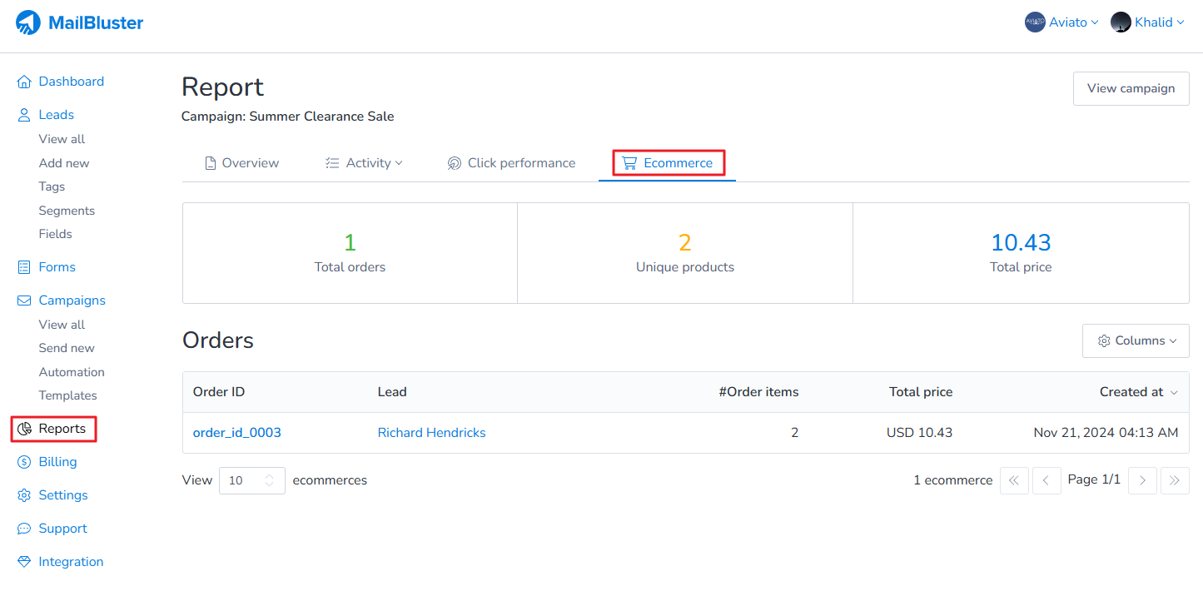Click the Settings gear icon in sidebar
1203x596 pixels.
pos(24,495)
